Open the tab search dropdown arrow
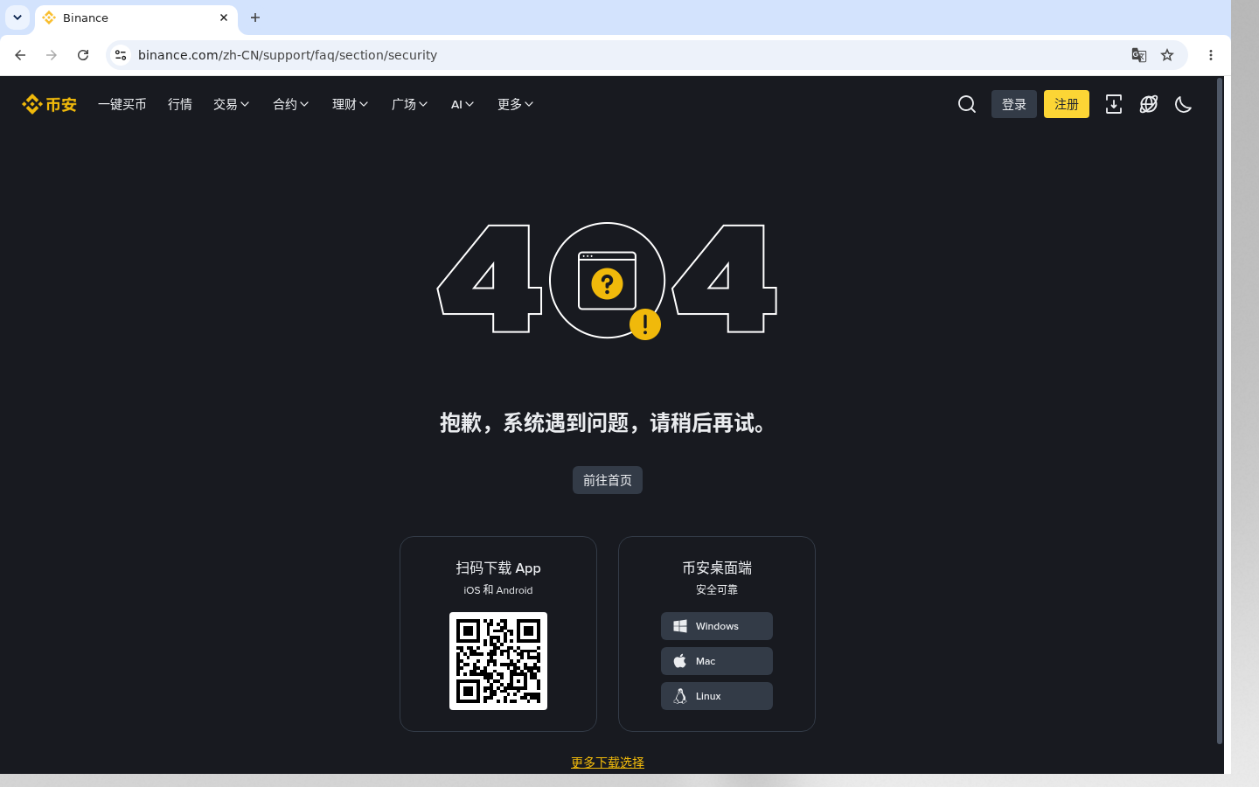The height and width of the screenshot is (787, 1259). pyautogui.click(x=17, y=17)
